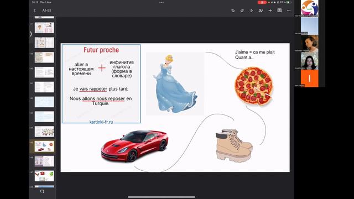Select slide thumbnail with many small pictures

44,132
